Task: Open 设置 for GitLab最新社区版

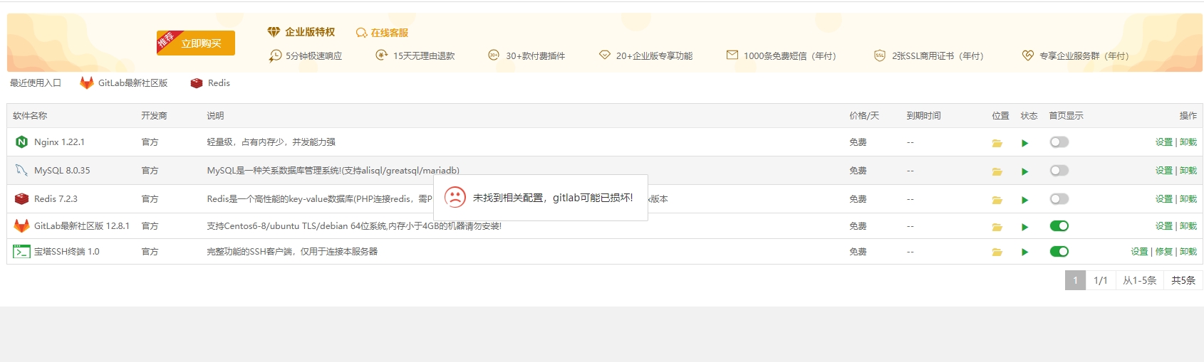Action: click(x=1163, y=226)
